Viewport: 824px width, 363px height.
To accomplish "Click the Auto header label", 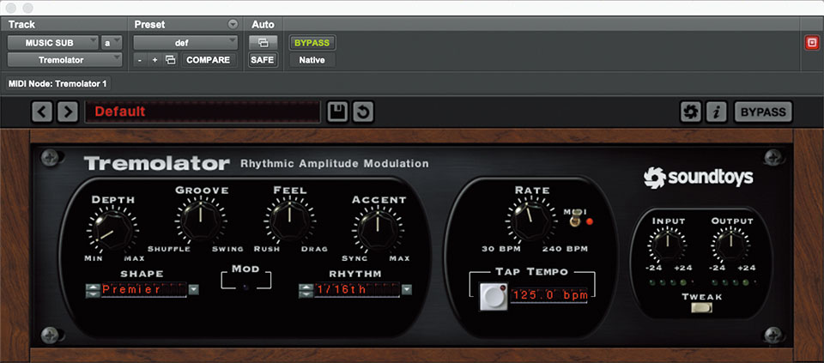I will (263, 25).
